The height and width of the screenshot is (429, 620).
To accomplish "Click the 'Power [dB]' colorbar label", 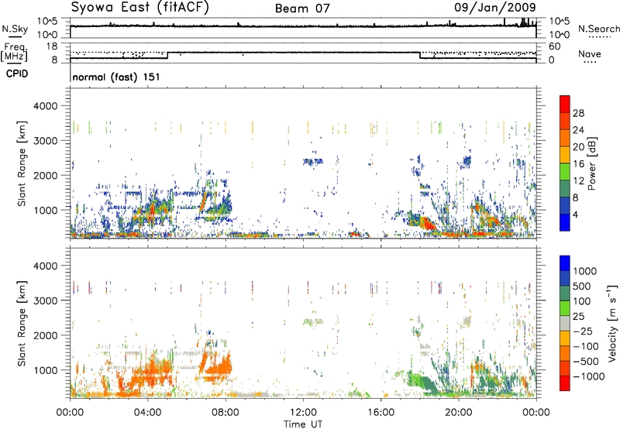I will (x=592, y=163).
